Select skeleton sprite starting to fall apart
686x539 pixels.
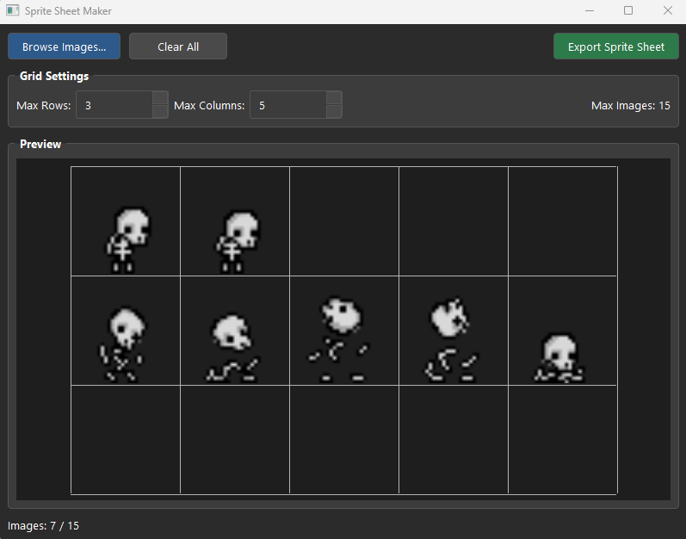point(122,344)
